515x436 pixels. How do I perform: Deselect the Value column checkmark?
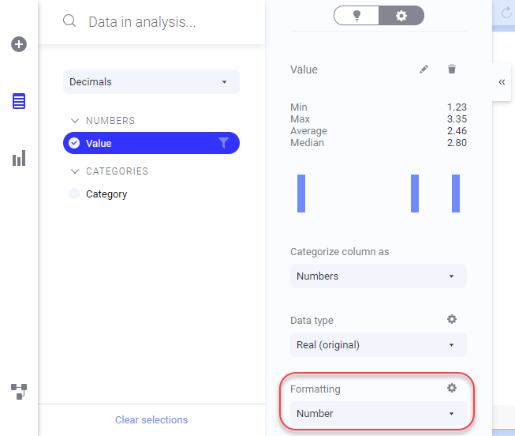[74, 143]
